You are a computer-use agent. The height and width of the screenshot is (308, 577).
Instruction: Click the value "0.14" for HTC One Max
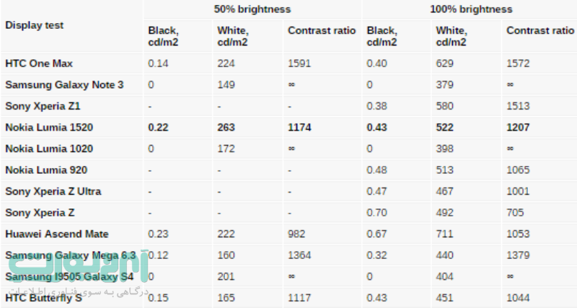pyautogui.click(x=158, y=63)
